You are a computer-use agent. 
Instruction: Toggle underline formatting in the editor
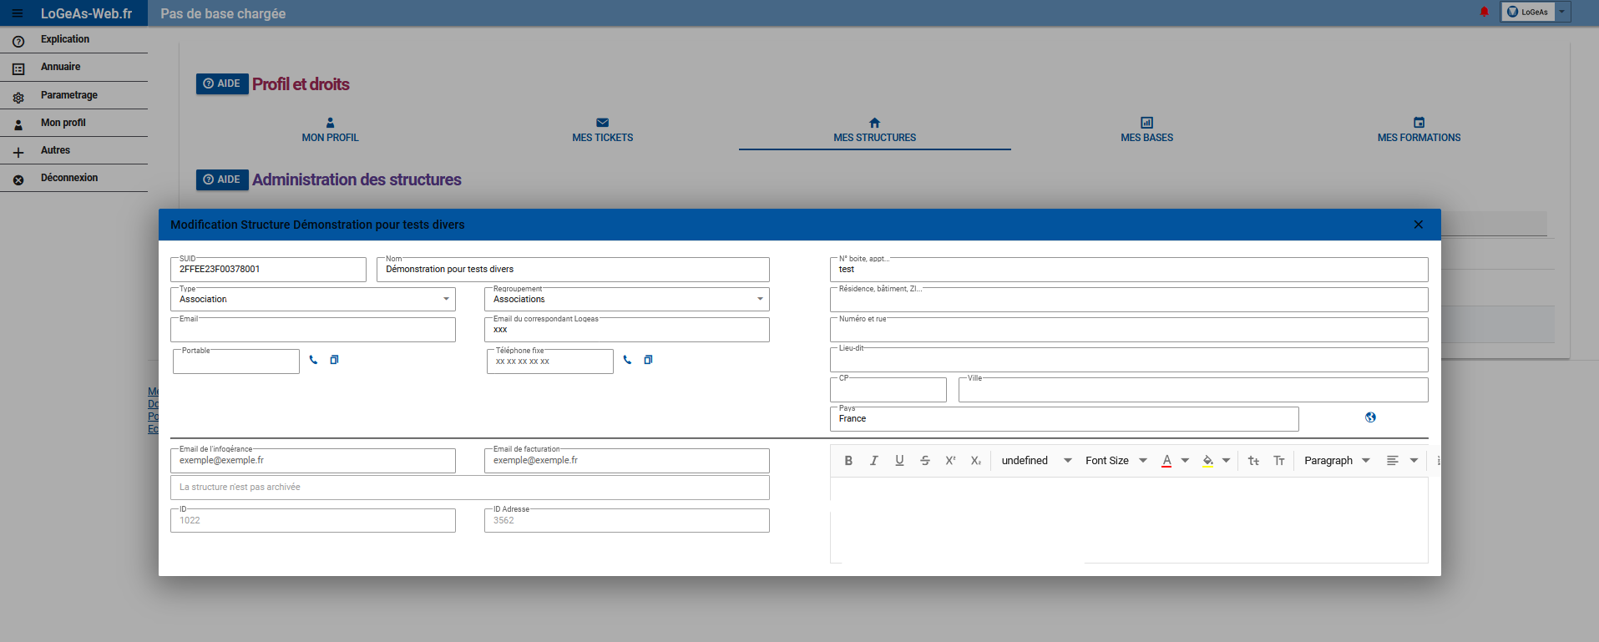[x=899, y=461]
